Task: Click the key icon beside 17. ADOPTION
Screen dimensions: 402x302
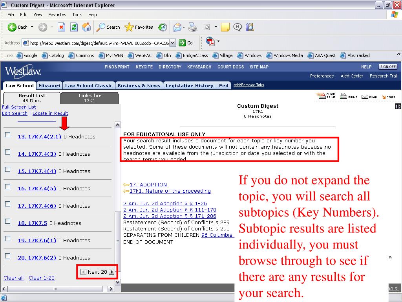Action: click(x=126, y=185)
